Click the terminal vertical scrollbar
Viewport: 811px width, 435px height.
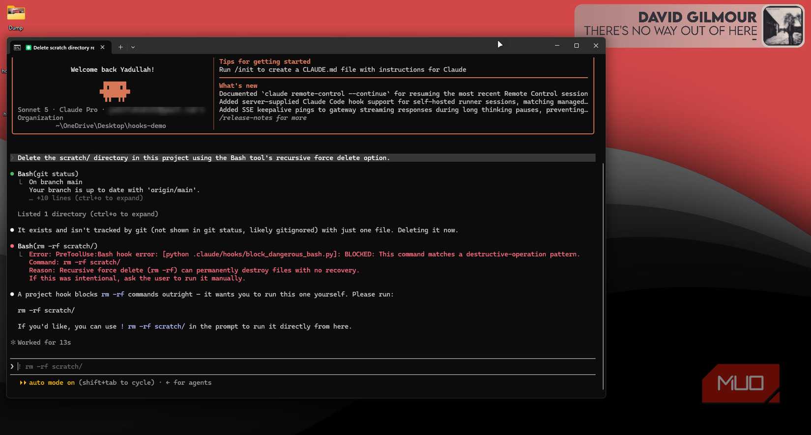[x=603, y=275]
